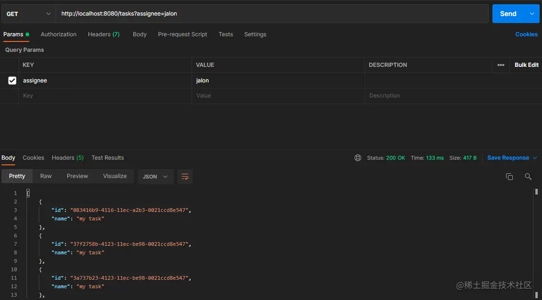The width and height of the screenshot is (542, 300).
Task: Click the Cookies link
Action: (x=526, y=34)
